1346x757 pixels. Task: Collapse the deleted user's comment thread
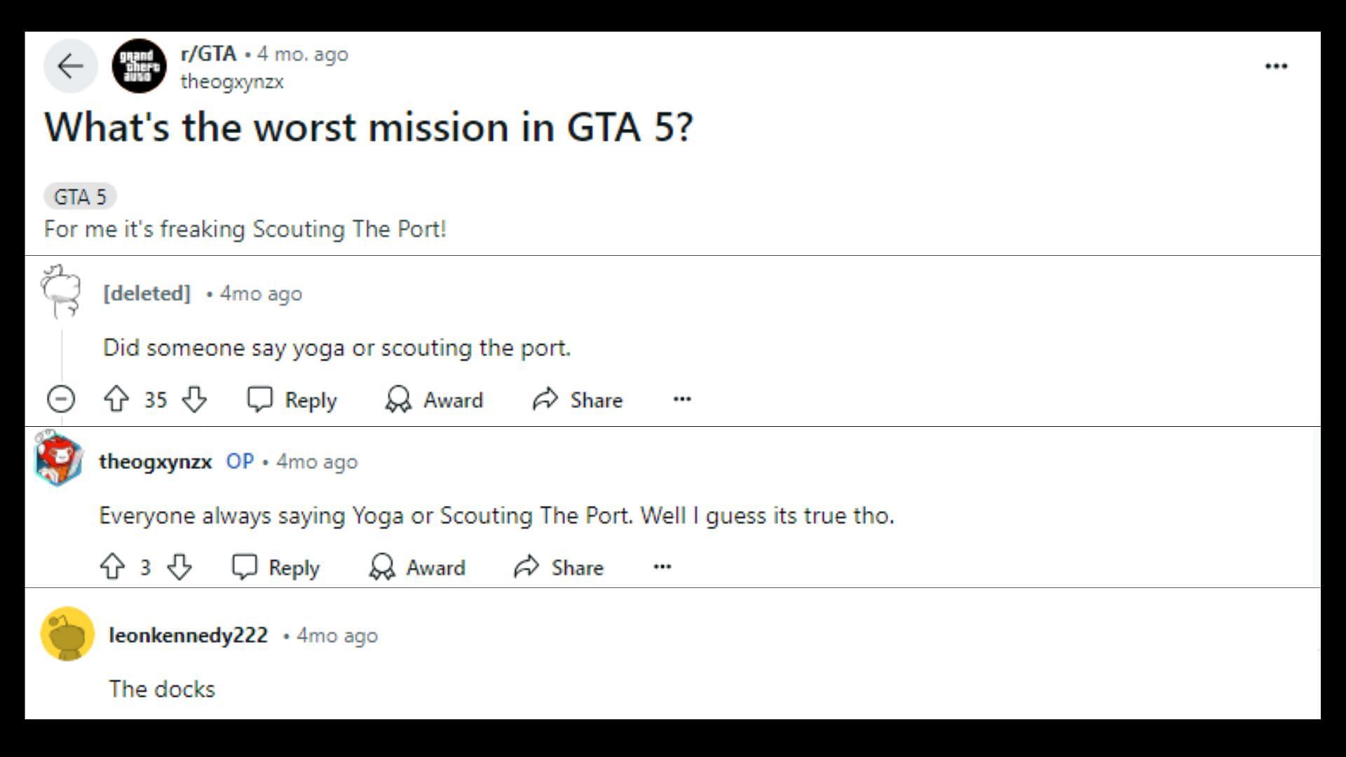coord(61,400)
